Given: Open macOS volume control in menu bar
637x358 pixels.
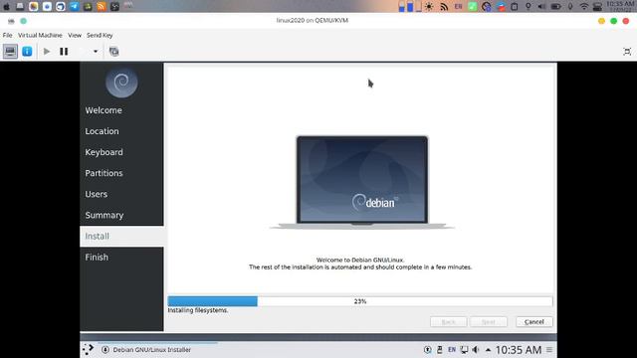Looking at the screenshot, I should coord(541,7).
